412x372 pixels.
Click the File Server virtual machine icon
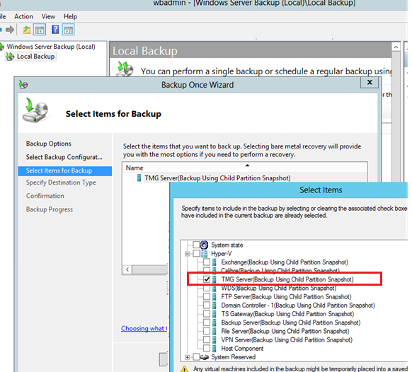pyautogui.click(x=214, y=331)
